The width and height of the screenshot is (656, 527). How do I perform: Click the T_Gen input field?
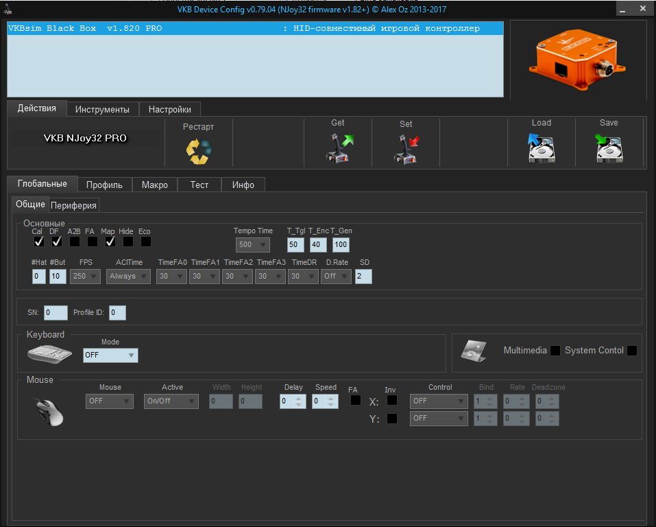tap(341, 245)
